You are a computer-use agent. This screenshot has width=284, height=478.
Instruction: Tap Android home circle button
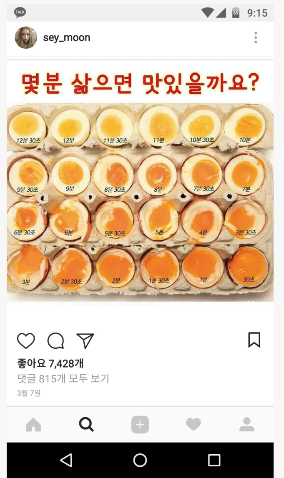[x=140, y=460]
